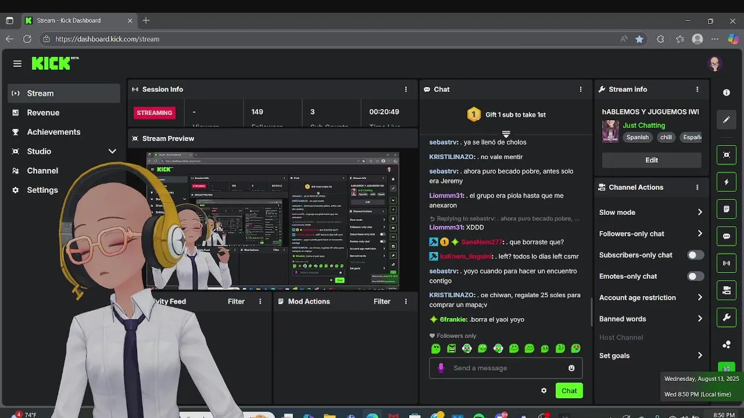Viewport: 744px width, 418px height.
Task: Click the Send a message input field
Action: coord(506,368)
